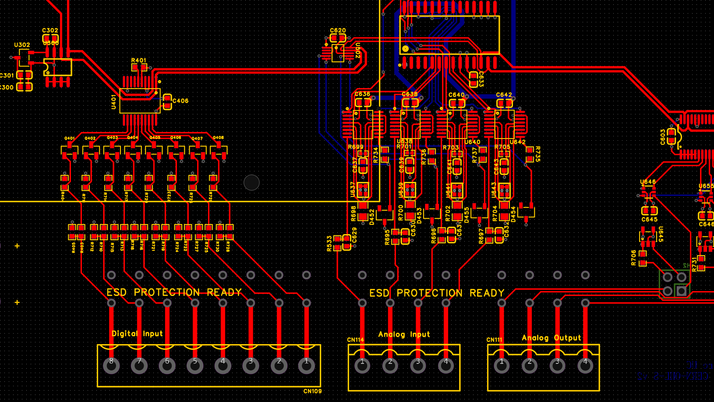Click the C642 capacitor footprint
714x402 pixels.
point(504,103)
